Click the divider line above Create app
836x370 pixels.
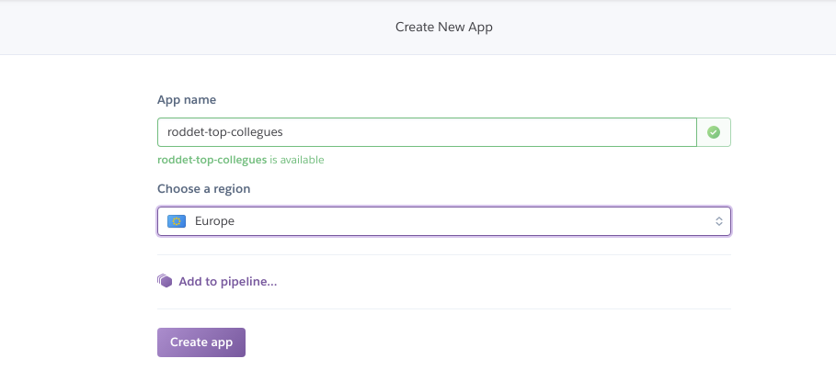(443, 309)
